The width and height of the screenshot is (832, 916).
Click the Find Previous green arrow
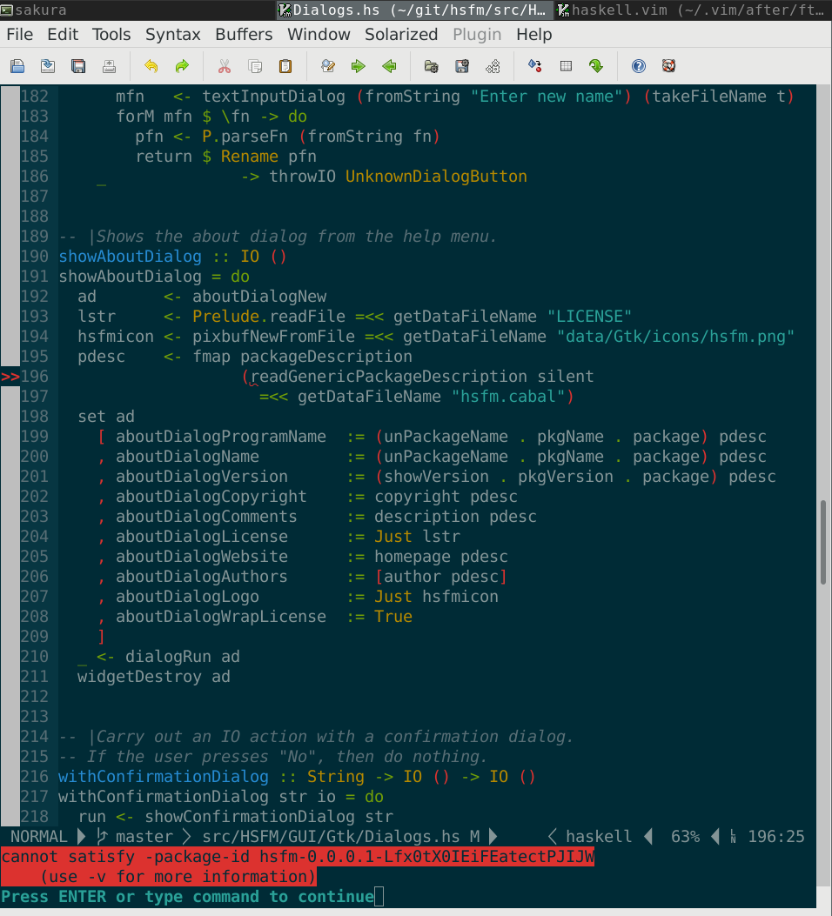[389, 66]
